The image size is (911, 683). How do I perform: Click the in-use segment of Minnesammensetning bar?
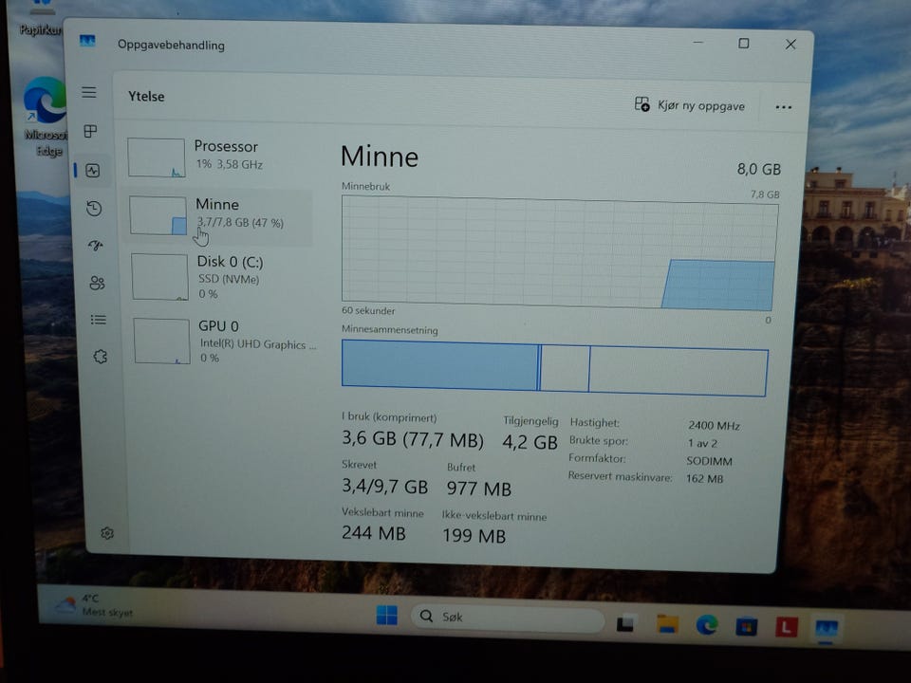click(x=440, y=364)
